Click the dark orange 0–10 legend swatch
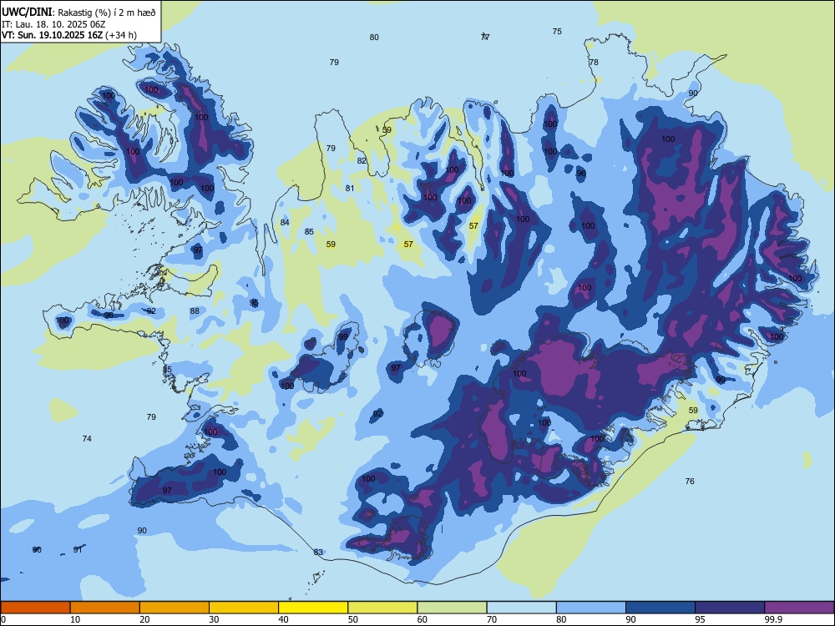 35,608
